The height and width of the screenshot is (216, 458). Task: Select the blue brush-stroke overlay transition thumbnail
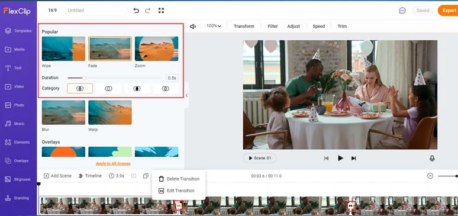point(156,151)
